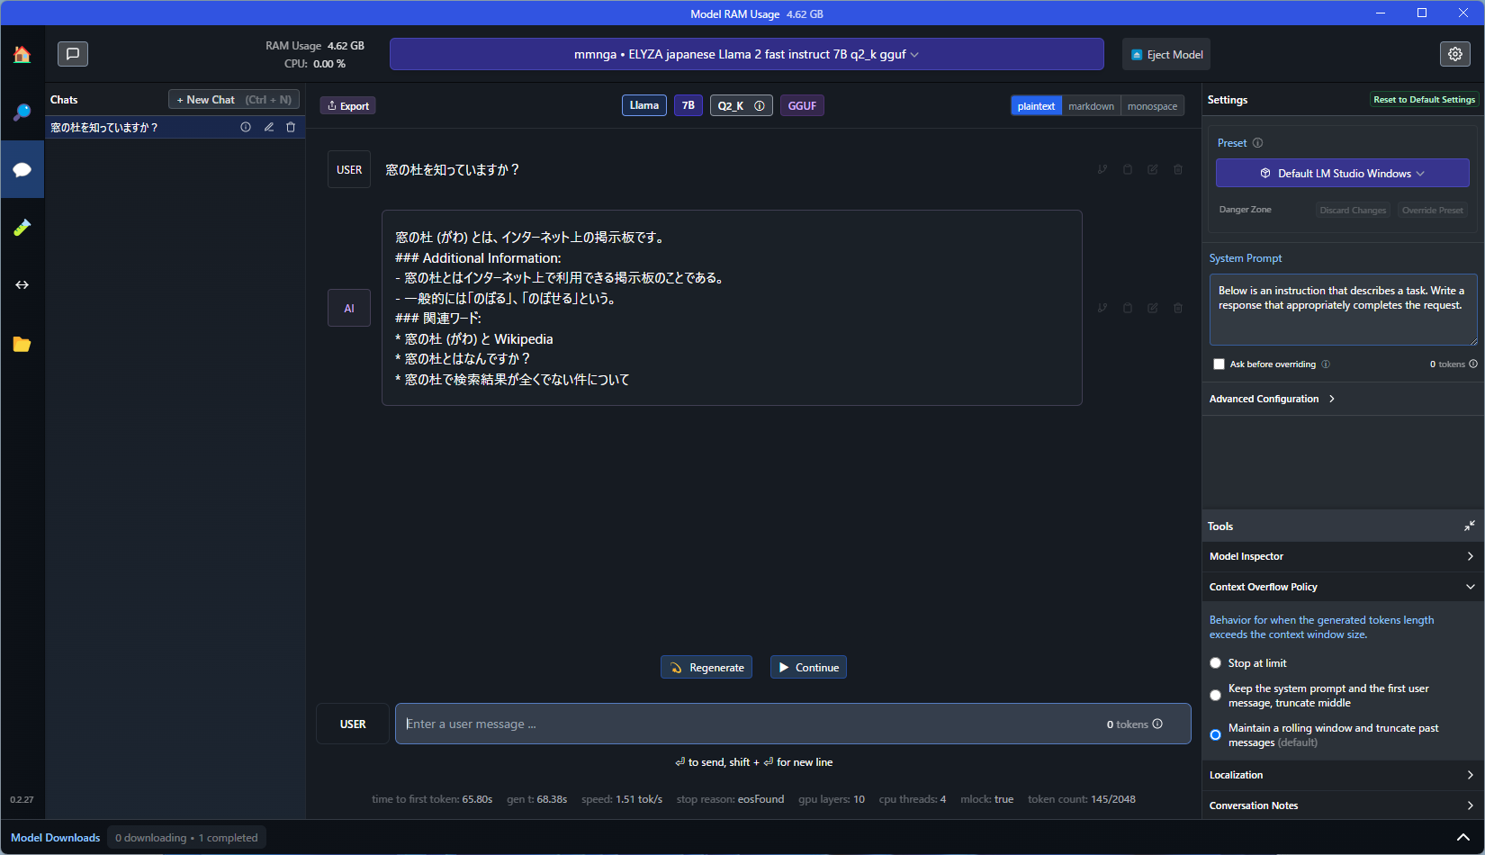
Task: Select the Chat view icon
Action: (22, 169)
